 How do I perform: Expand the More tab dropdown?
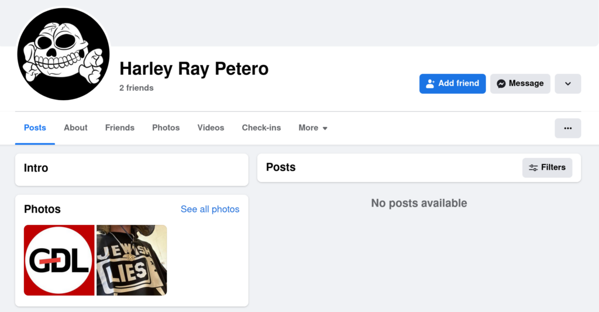[x=313, y=128]
